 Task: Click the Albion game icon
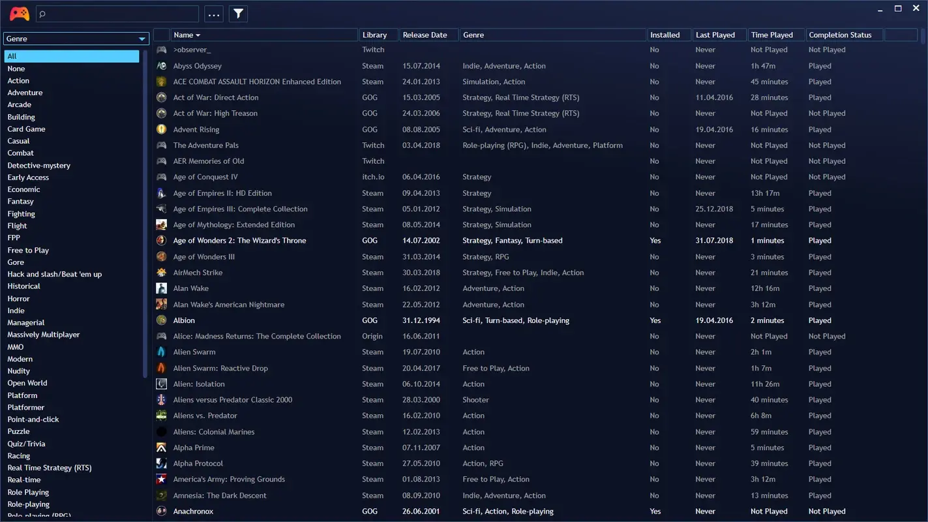[x=161, y=320]
